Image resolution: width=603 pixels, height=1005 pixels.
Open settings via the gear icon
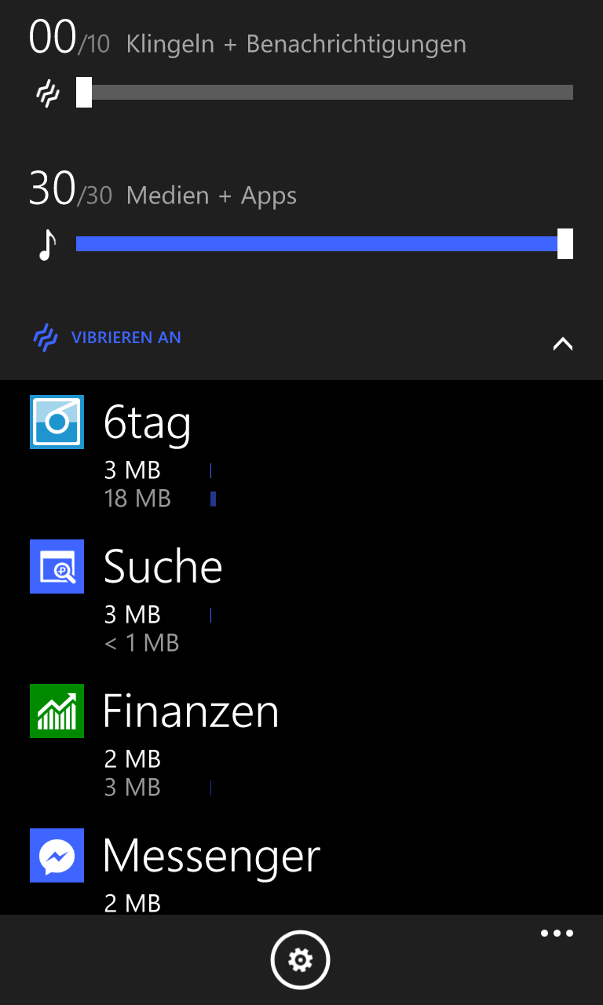coord(301,959)
